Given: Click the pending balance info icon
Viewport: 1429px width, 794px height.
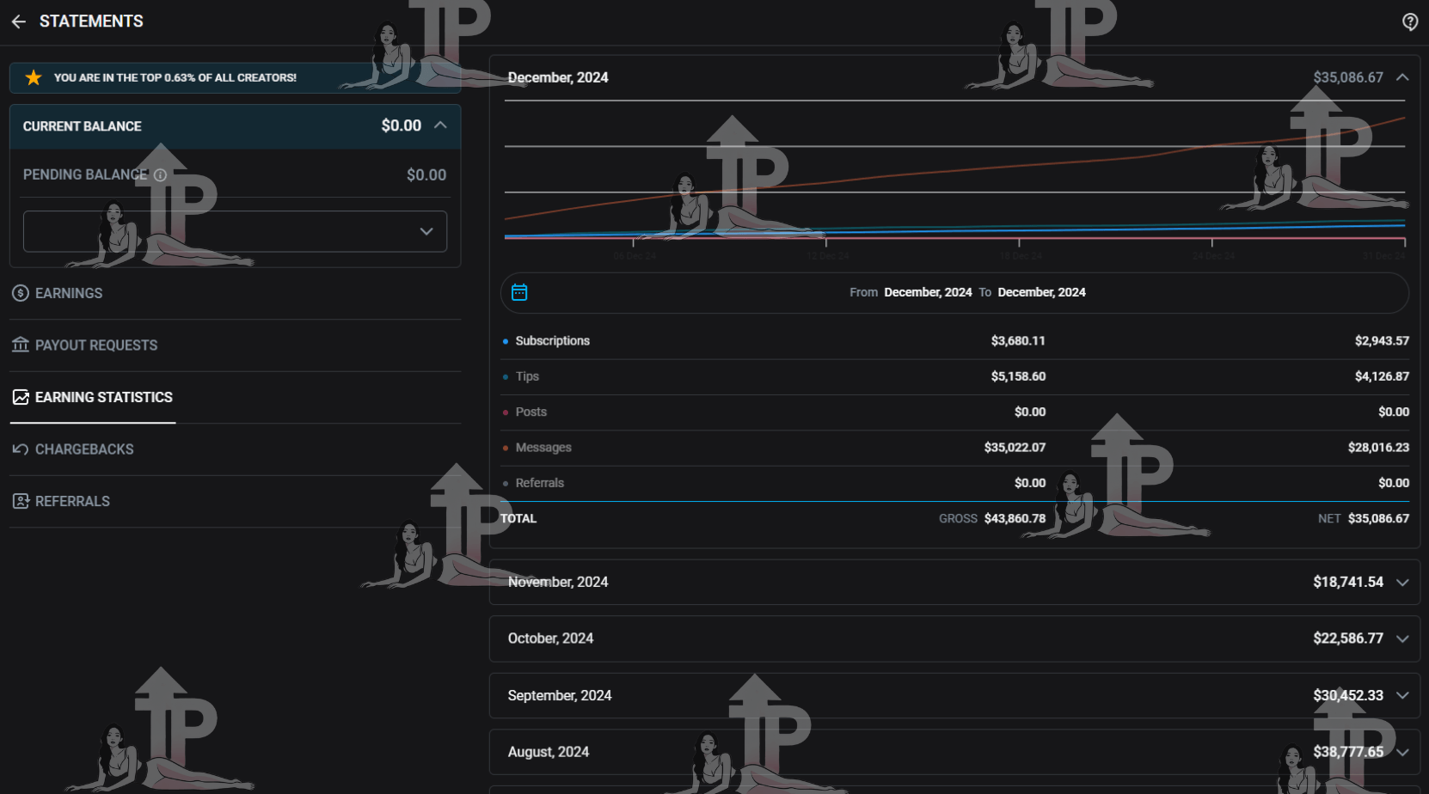Looking at the screenshot, I should 160,175.
